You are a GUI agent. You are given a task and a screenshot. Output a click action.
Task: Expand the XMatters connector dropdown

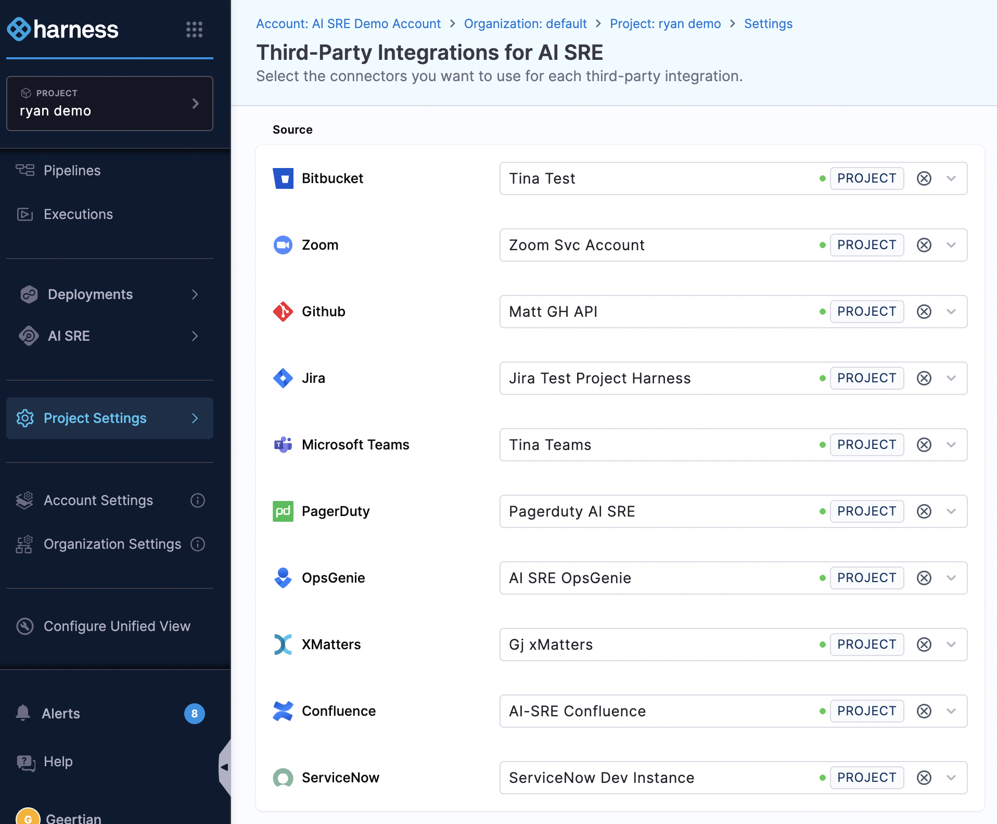click(951, 645)
